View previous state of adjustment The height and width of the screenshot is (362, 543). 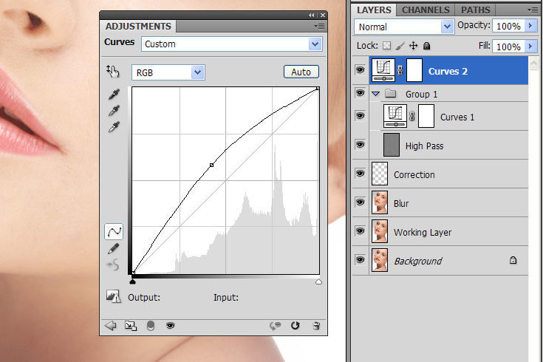coord(276,326)
